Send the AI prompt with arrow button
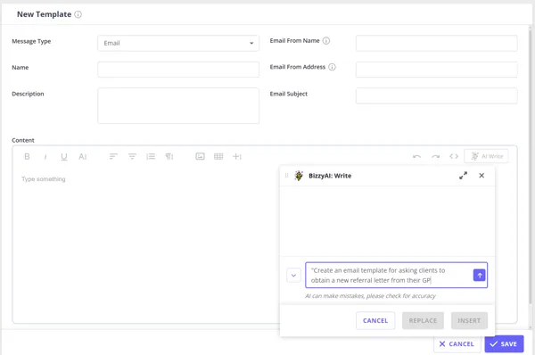The height and width of the screenshot is (355, 535). click(x=480, y=275)
